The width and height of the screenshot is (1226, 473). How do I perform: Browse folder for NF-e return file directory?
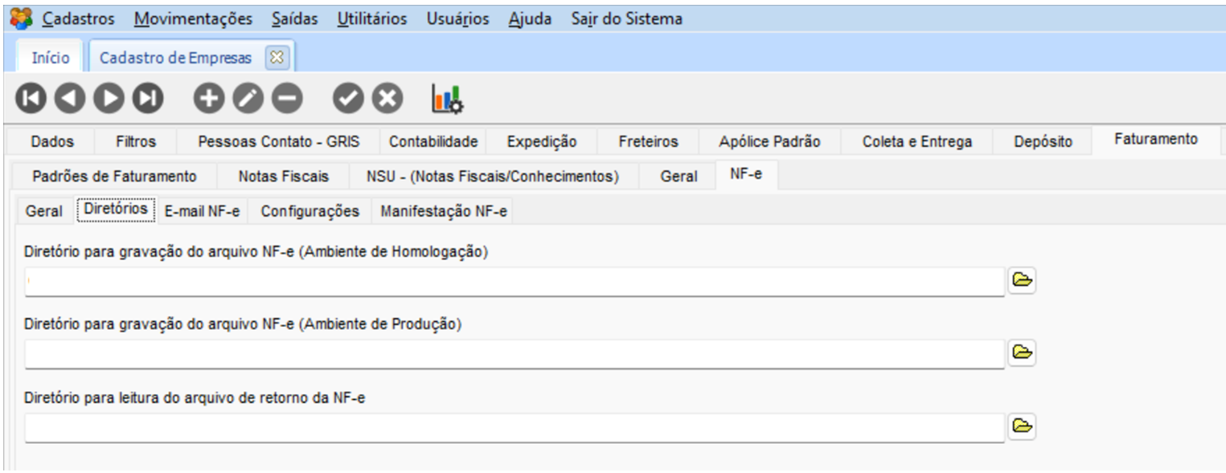pos(1022,426)
